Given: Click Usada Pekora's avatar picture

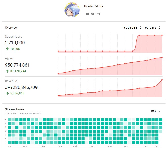Looking at the screenshot, I should pos(72,10).
